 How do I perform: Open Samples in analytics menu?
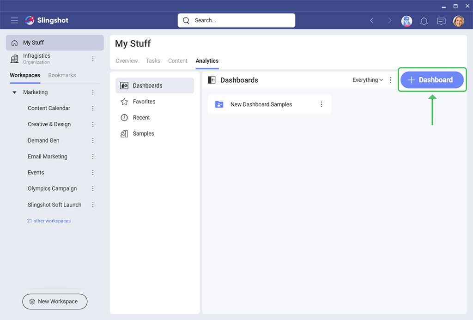[155, 133]
